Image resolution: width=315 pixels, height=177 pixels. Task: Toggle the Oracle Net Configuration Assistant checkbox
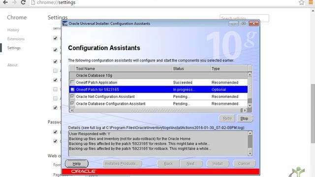[72, 96]
